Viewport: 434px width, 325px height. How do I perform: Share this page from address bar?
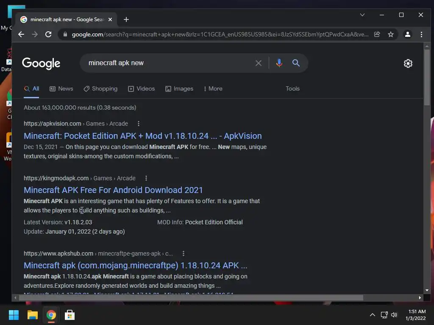pos(377,34)
